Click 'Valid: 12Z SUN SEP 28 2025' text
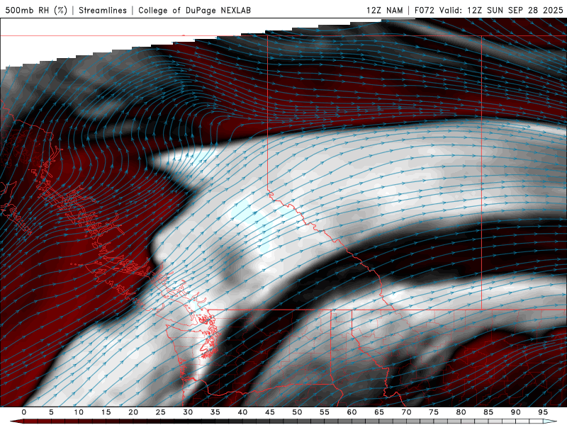Screen dimensions: 567x425 coord(501,10)
